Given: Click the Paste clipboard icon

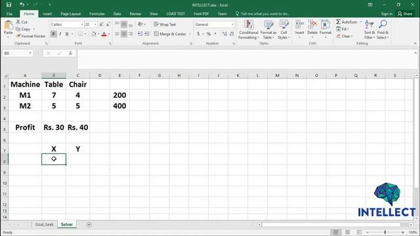Looking at the screenshot, I should tap(9, 25).
